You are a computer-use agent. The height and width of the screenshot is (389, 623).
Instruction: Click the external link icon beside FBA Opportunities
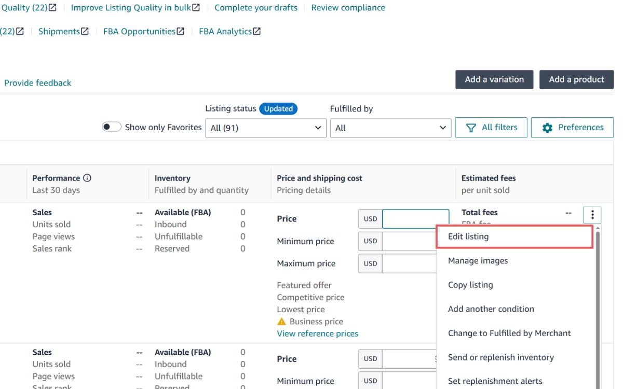coord(180,31)
